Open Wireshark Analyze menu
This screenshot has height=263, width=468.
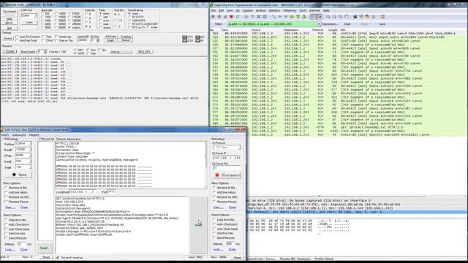260,10
